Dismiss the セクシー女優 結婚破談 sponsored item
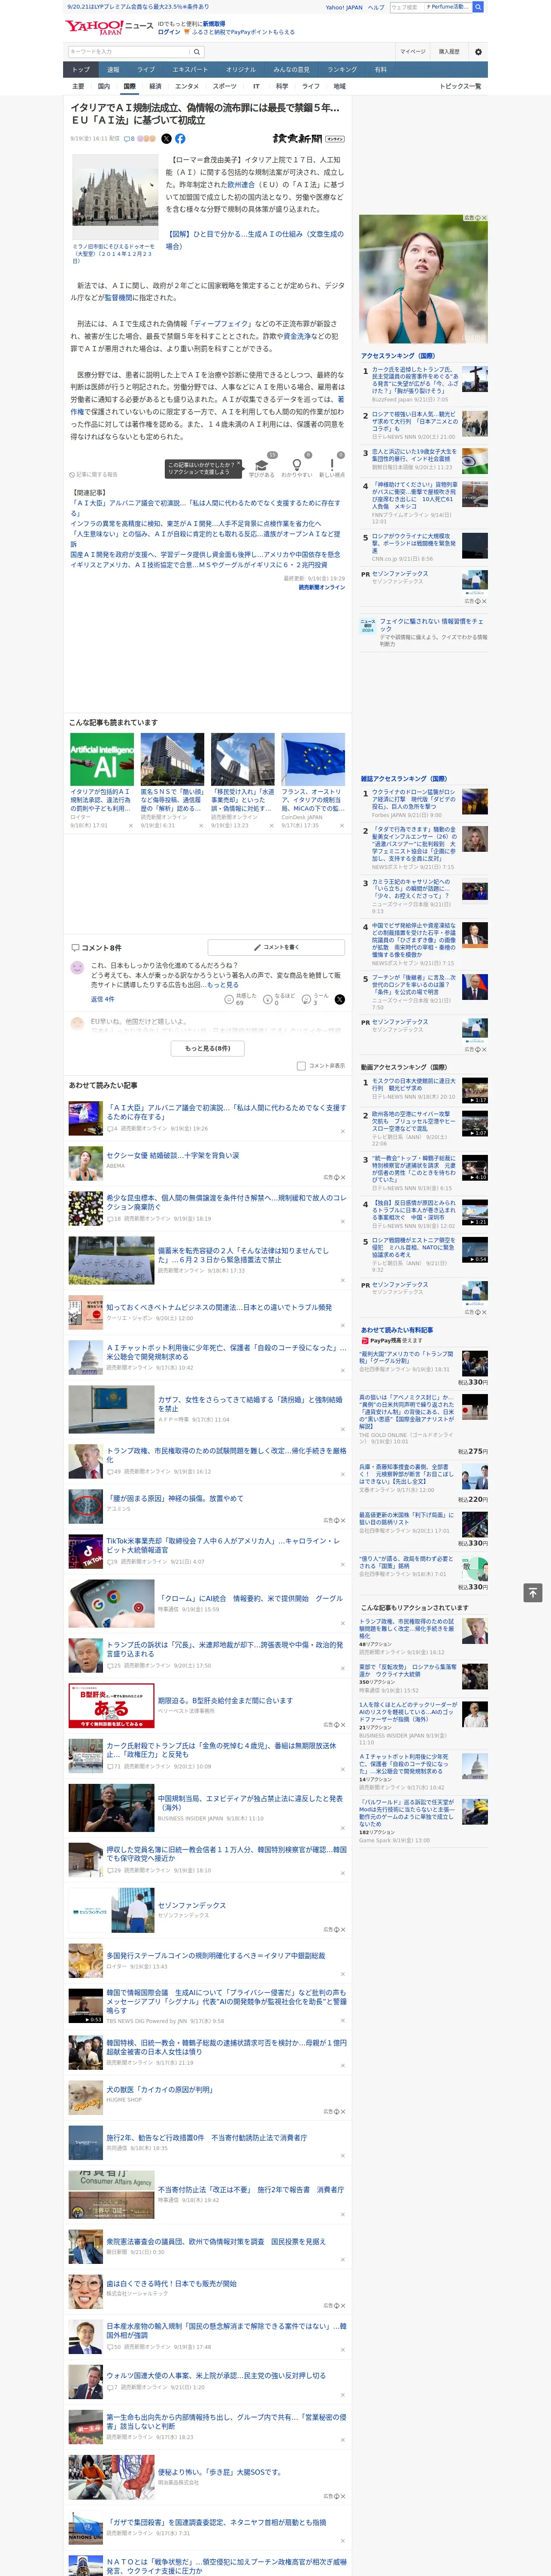This screenshot has width=551, height=2576. tap(342, 1176)
